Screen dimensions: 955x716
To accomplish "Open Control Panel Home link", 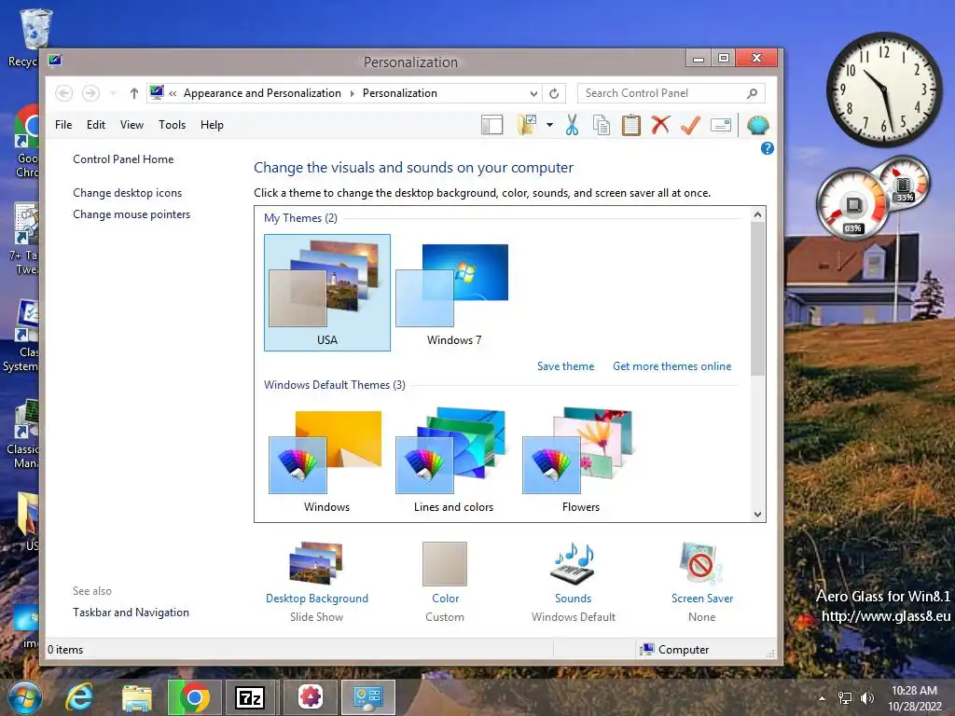I will pyautogui.click(x=123, y=159).
